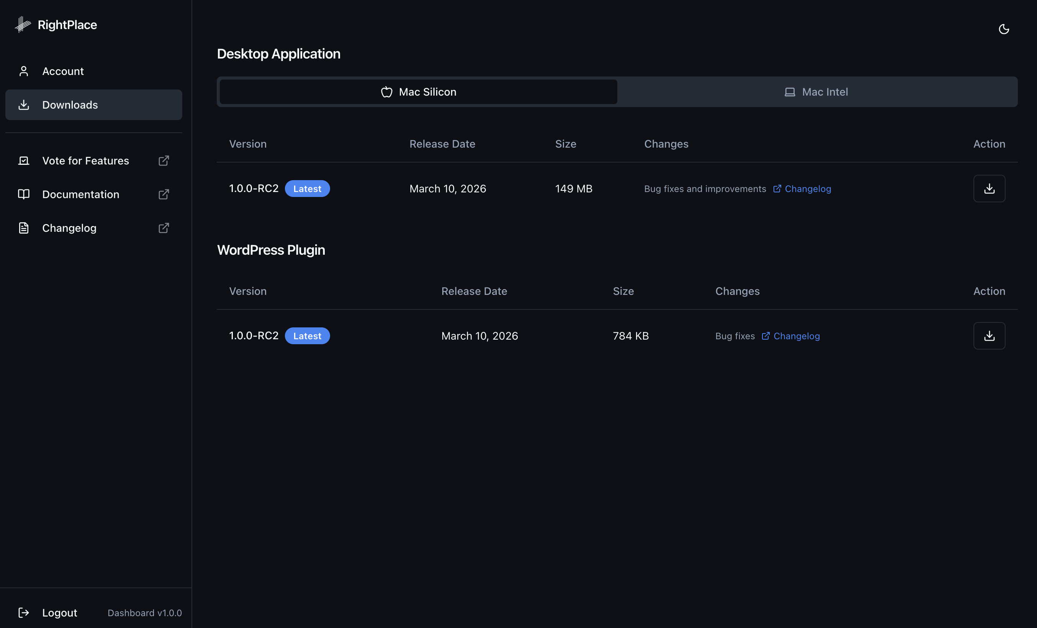The image size is (1037, 628).
Task: Select the Account user icon in sidebar
Action: click(24, 71)
